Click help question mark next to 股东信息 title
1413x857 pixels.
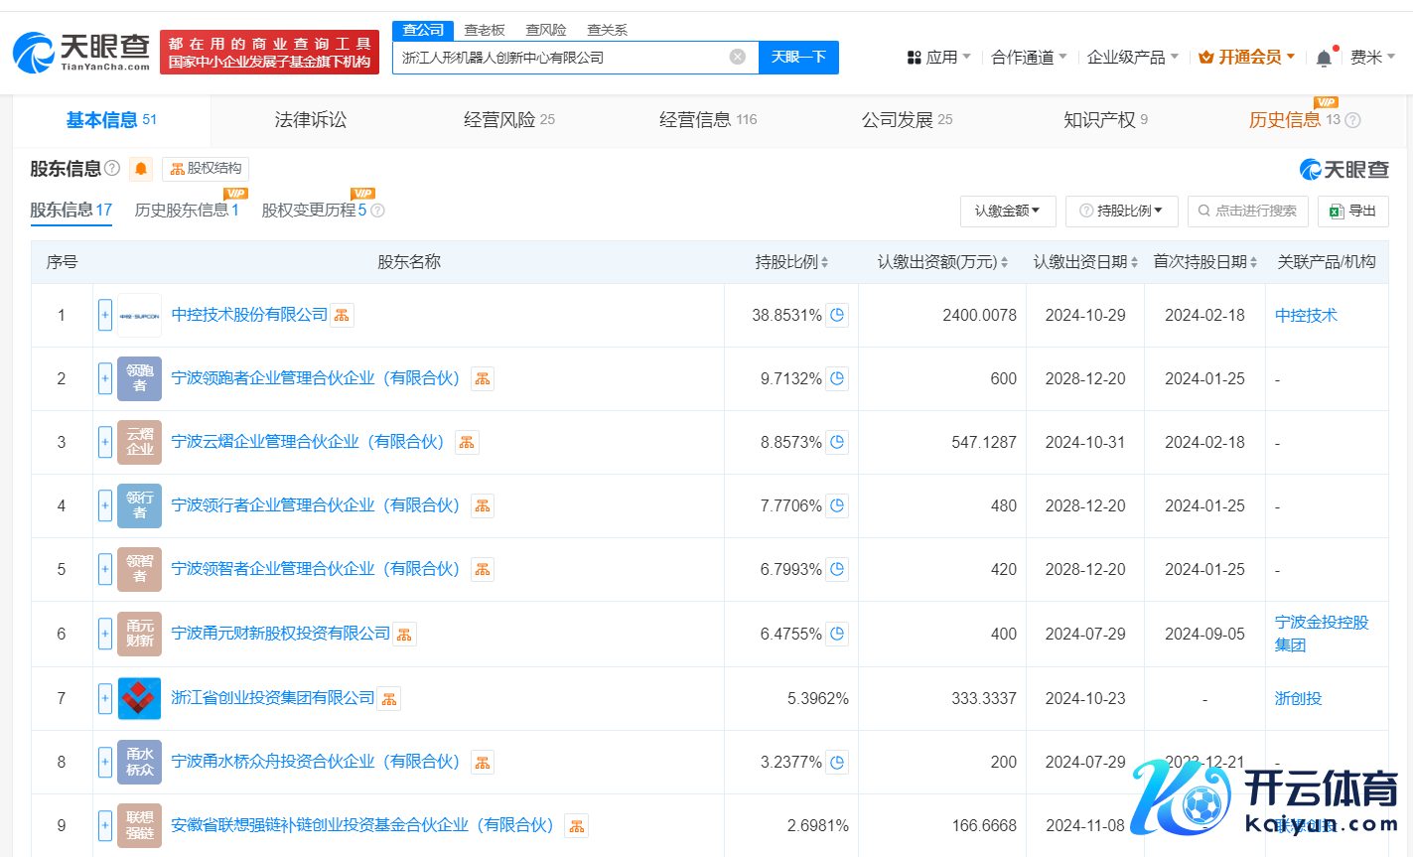tap(112, 168)
